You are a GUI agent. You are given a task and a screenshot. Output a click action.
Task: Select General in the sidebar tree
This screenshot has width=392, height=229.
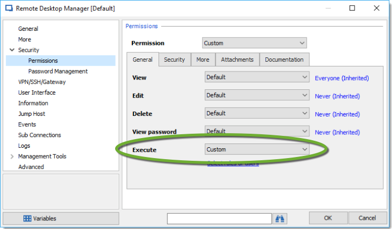point(28,29)
